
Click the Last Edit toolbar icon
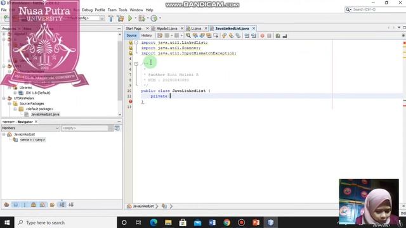point(160,35)
